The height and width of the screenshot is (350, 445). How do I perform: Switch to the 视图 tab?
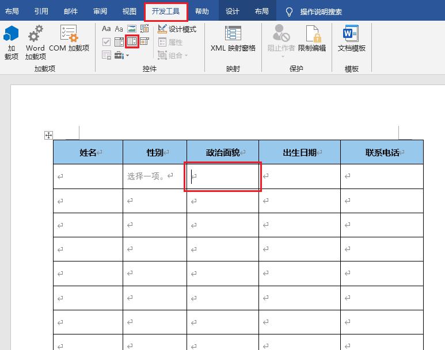tap(130, 11)
